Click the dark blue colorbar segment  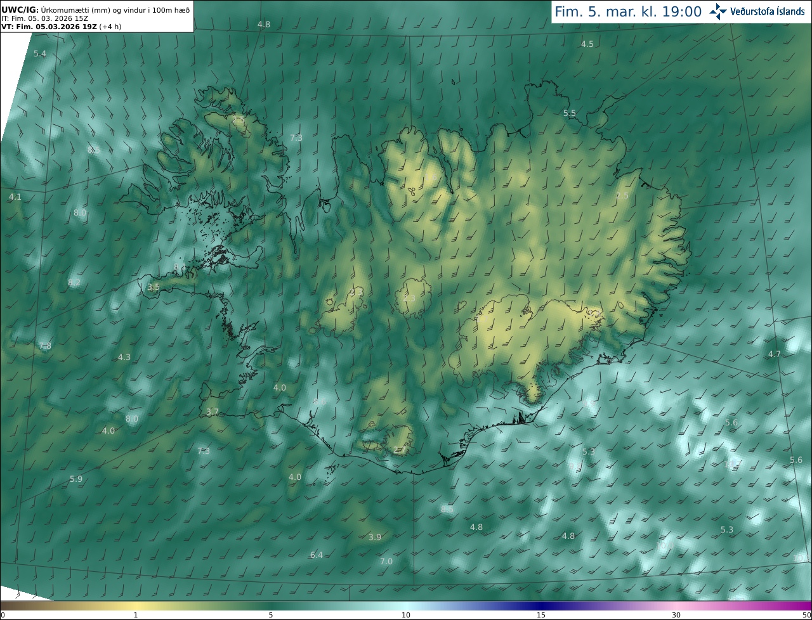(541, 605)
